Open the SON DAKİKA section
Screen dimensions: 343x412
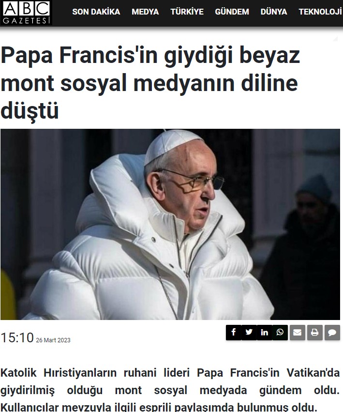click(96, 12)
